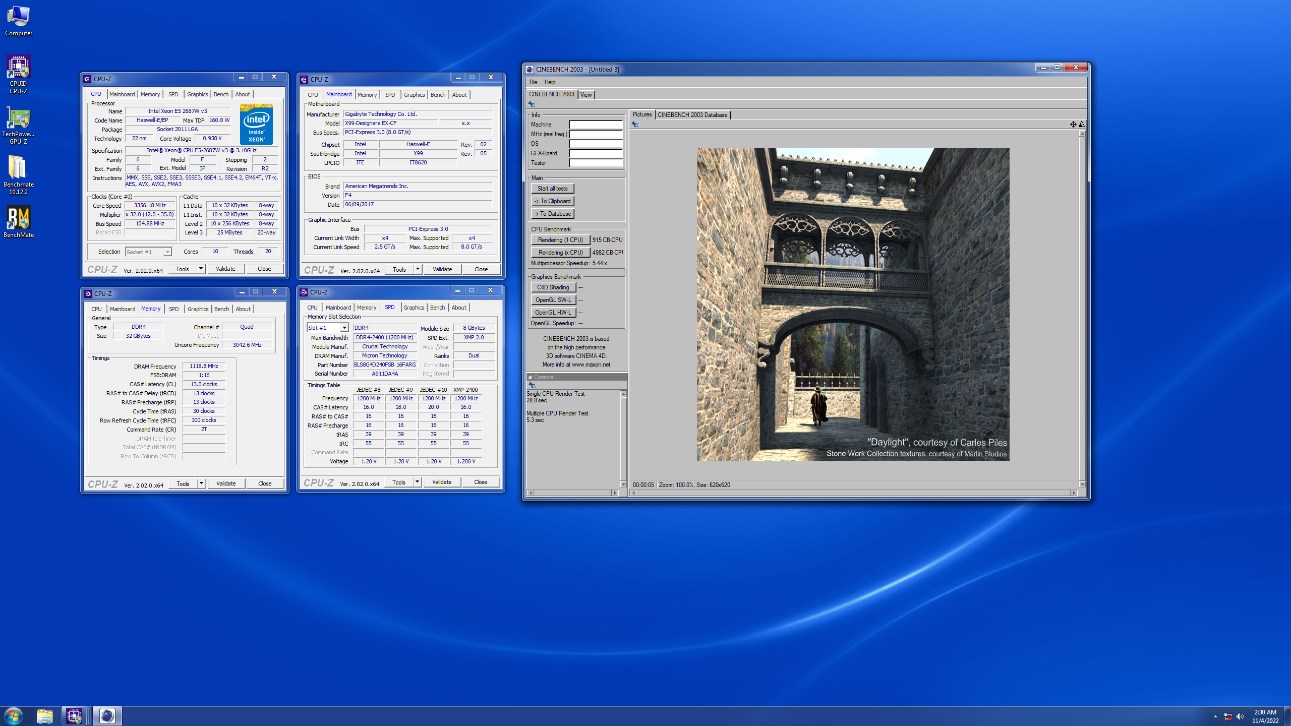
Task: Select the Bench tab in CPU-Z CPU window
Action: (221, 94)
